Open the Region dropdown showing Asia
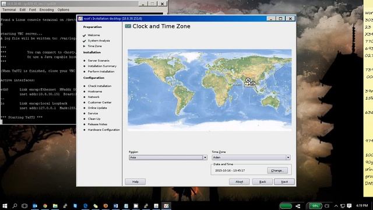The width and height of the screenshot is (373, 210). (x=168, y=157)
